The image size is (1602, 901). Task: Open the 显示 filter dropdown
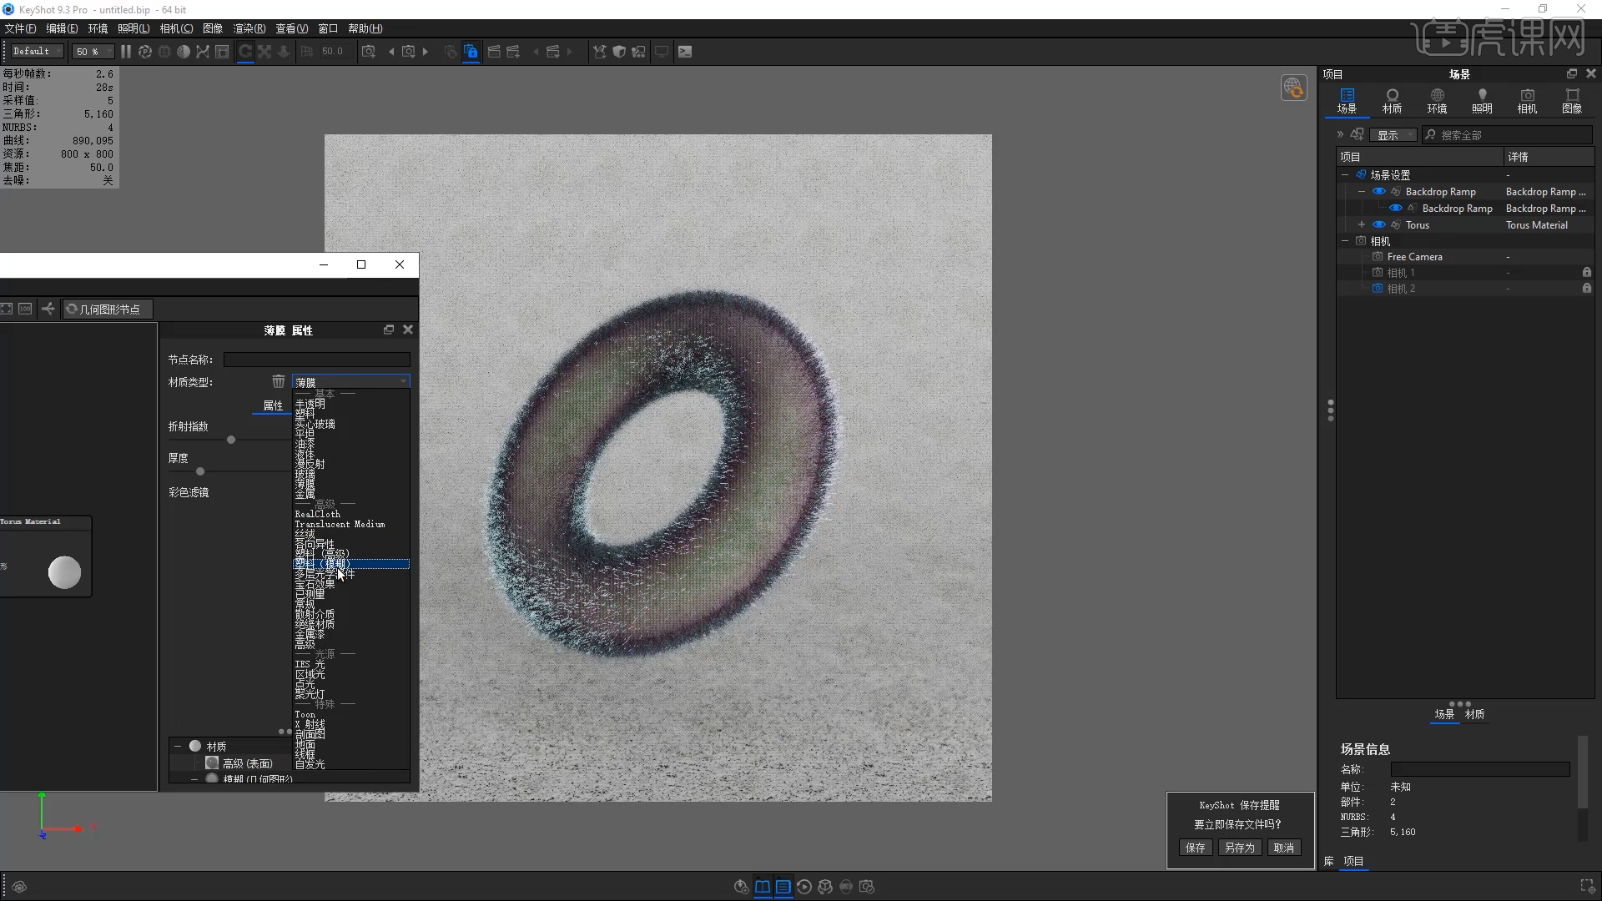[1393, 135]
